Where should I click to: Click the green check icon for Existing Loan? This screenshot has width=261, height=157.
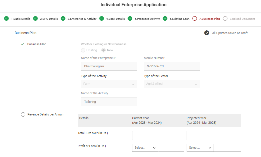[x=165, y=19]
